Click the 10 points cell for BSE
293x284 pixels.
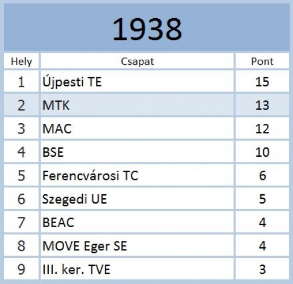pyautogui.click(x=262, y=152)
